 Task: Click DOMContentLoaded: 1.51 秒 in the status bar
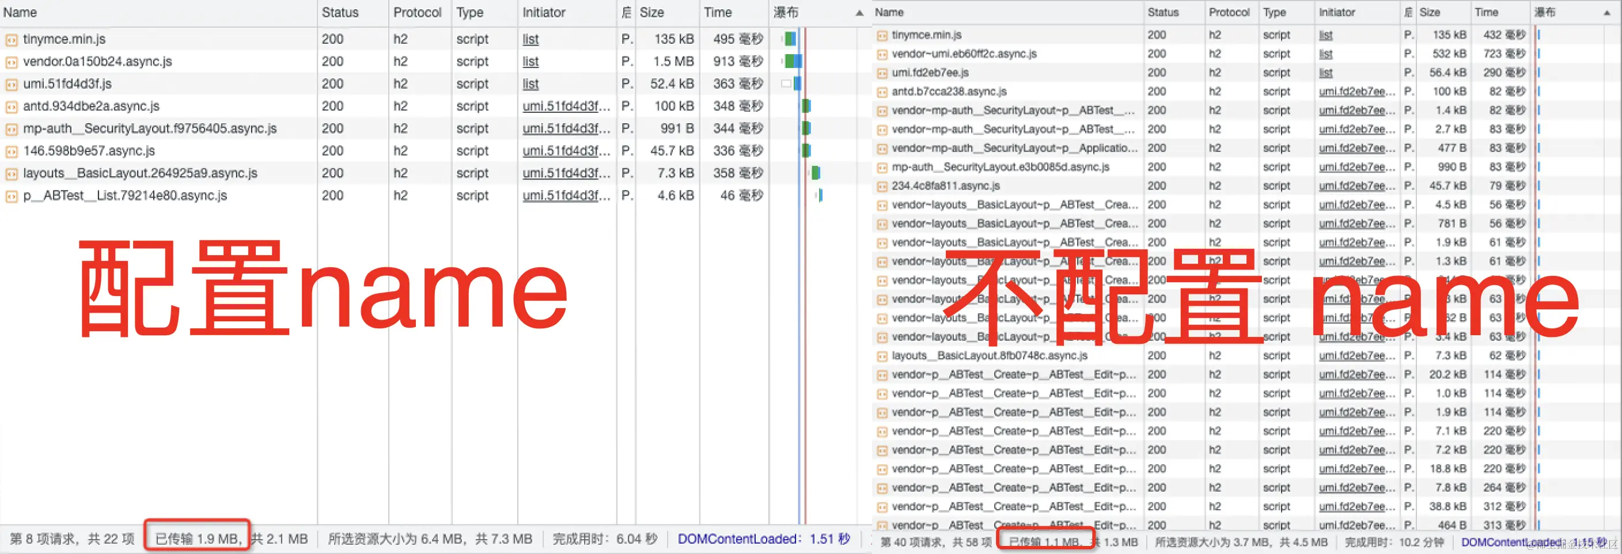764,539
